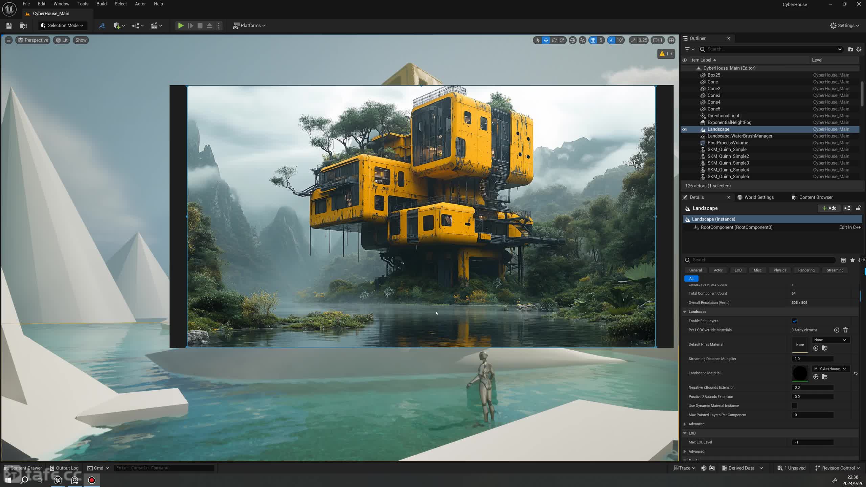Select DirectionalLight in the Outliner
Screen dimensions: 866x487
tap(723, 116)
